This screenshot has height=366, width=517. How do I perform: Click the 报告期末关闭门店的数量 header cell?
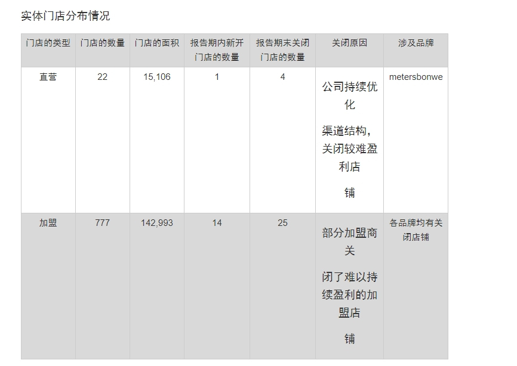click(282, 50)
